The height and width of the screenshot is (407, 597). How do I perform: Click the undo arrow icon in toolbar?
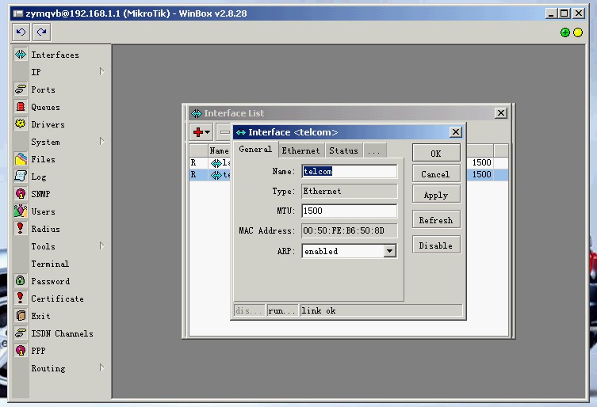21,32
